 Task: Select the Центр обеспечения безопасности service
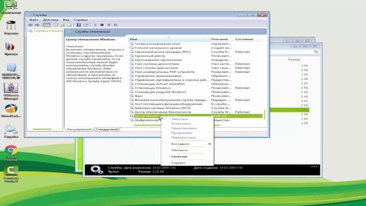click(x=162, y=112)
